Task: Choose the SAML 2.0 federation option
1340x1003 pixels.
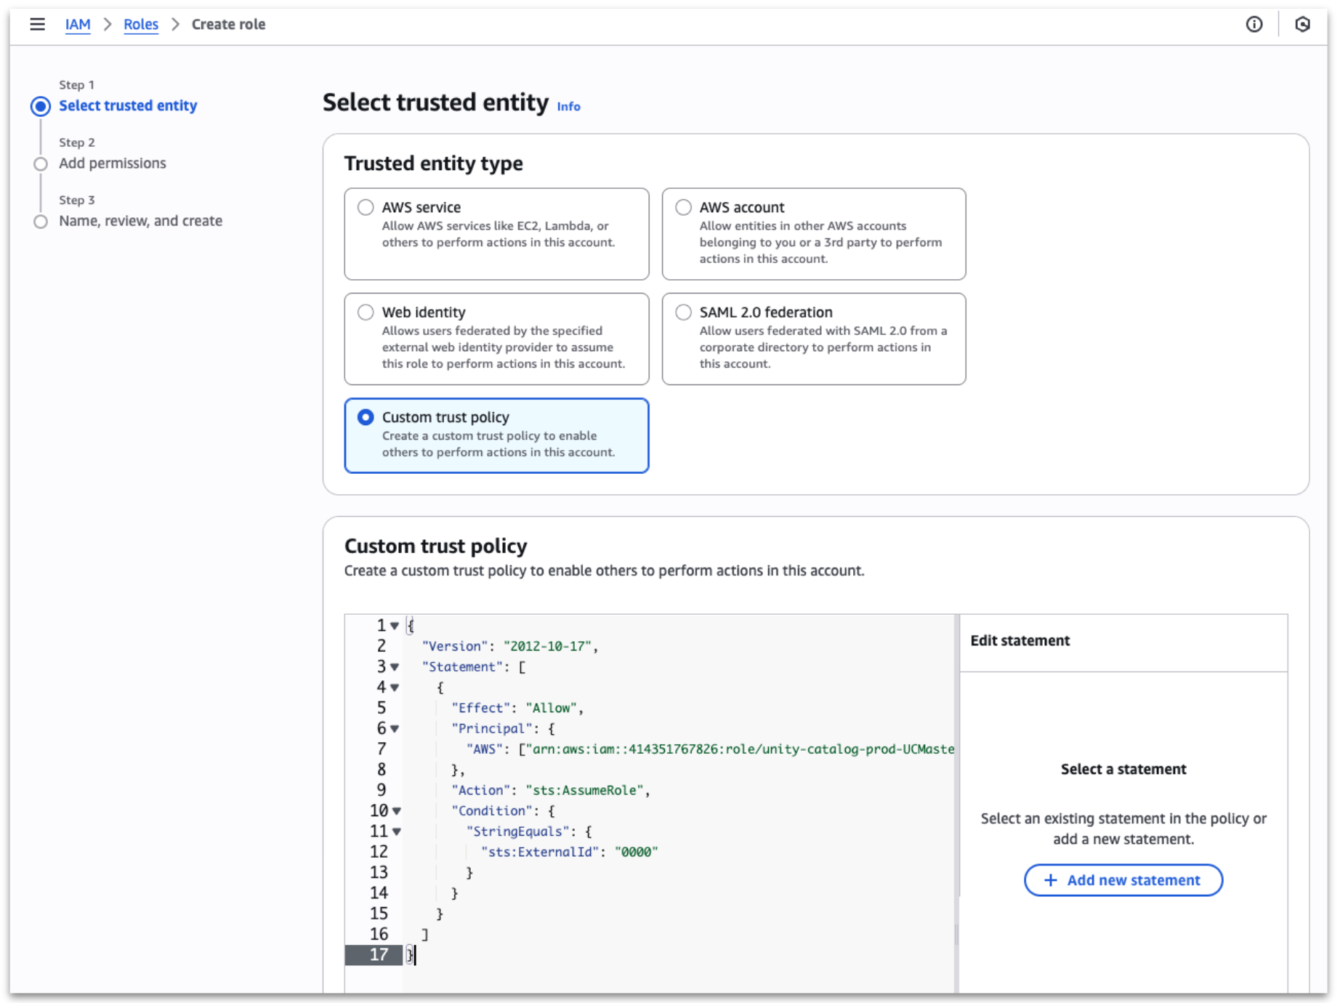Action: tap(683, 312)
